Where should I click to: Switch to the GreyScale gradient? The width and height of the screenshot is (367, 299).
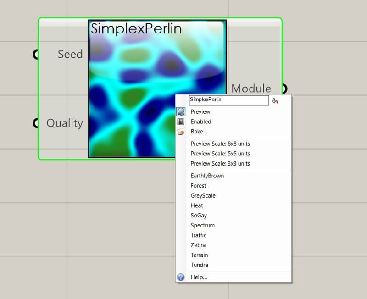(203, 196)
